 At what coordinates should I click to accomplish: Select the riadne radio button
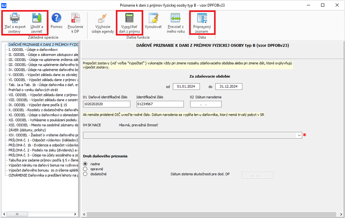click(85, 164)
